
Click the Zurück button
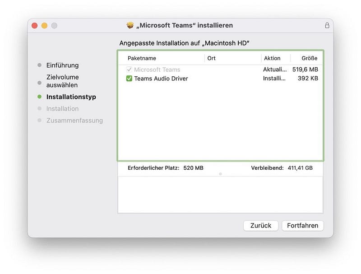coord(261,225)
